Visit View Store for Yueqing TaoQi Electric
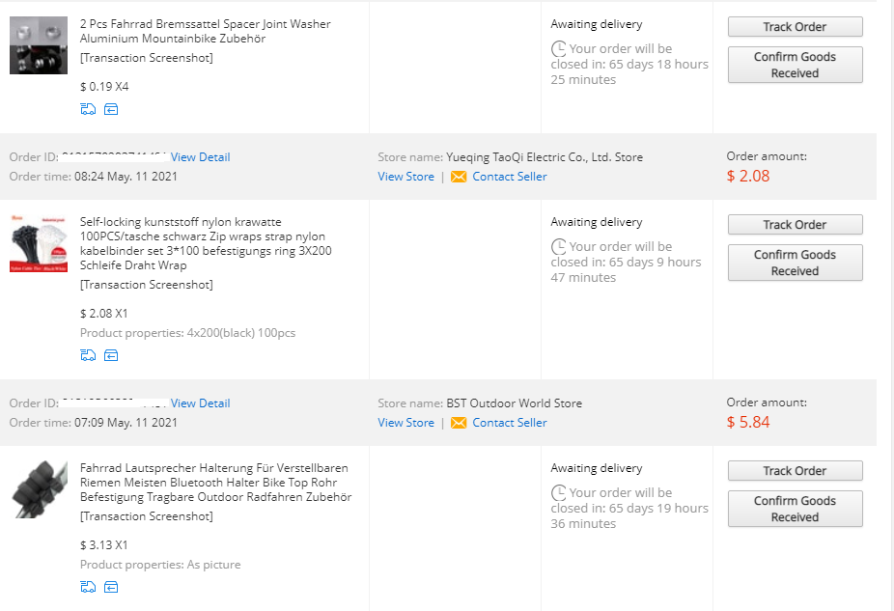Screen dimensions: 894x611 pyautogui.click(x=405, y=177)
